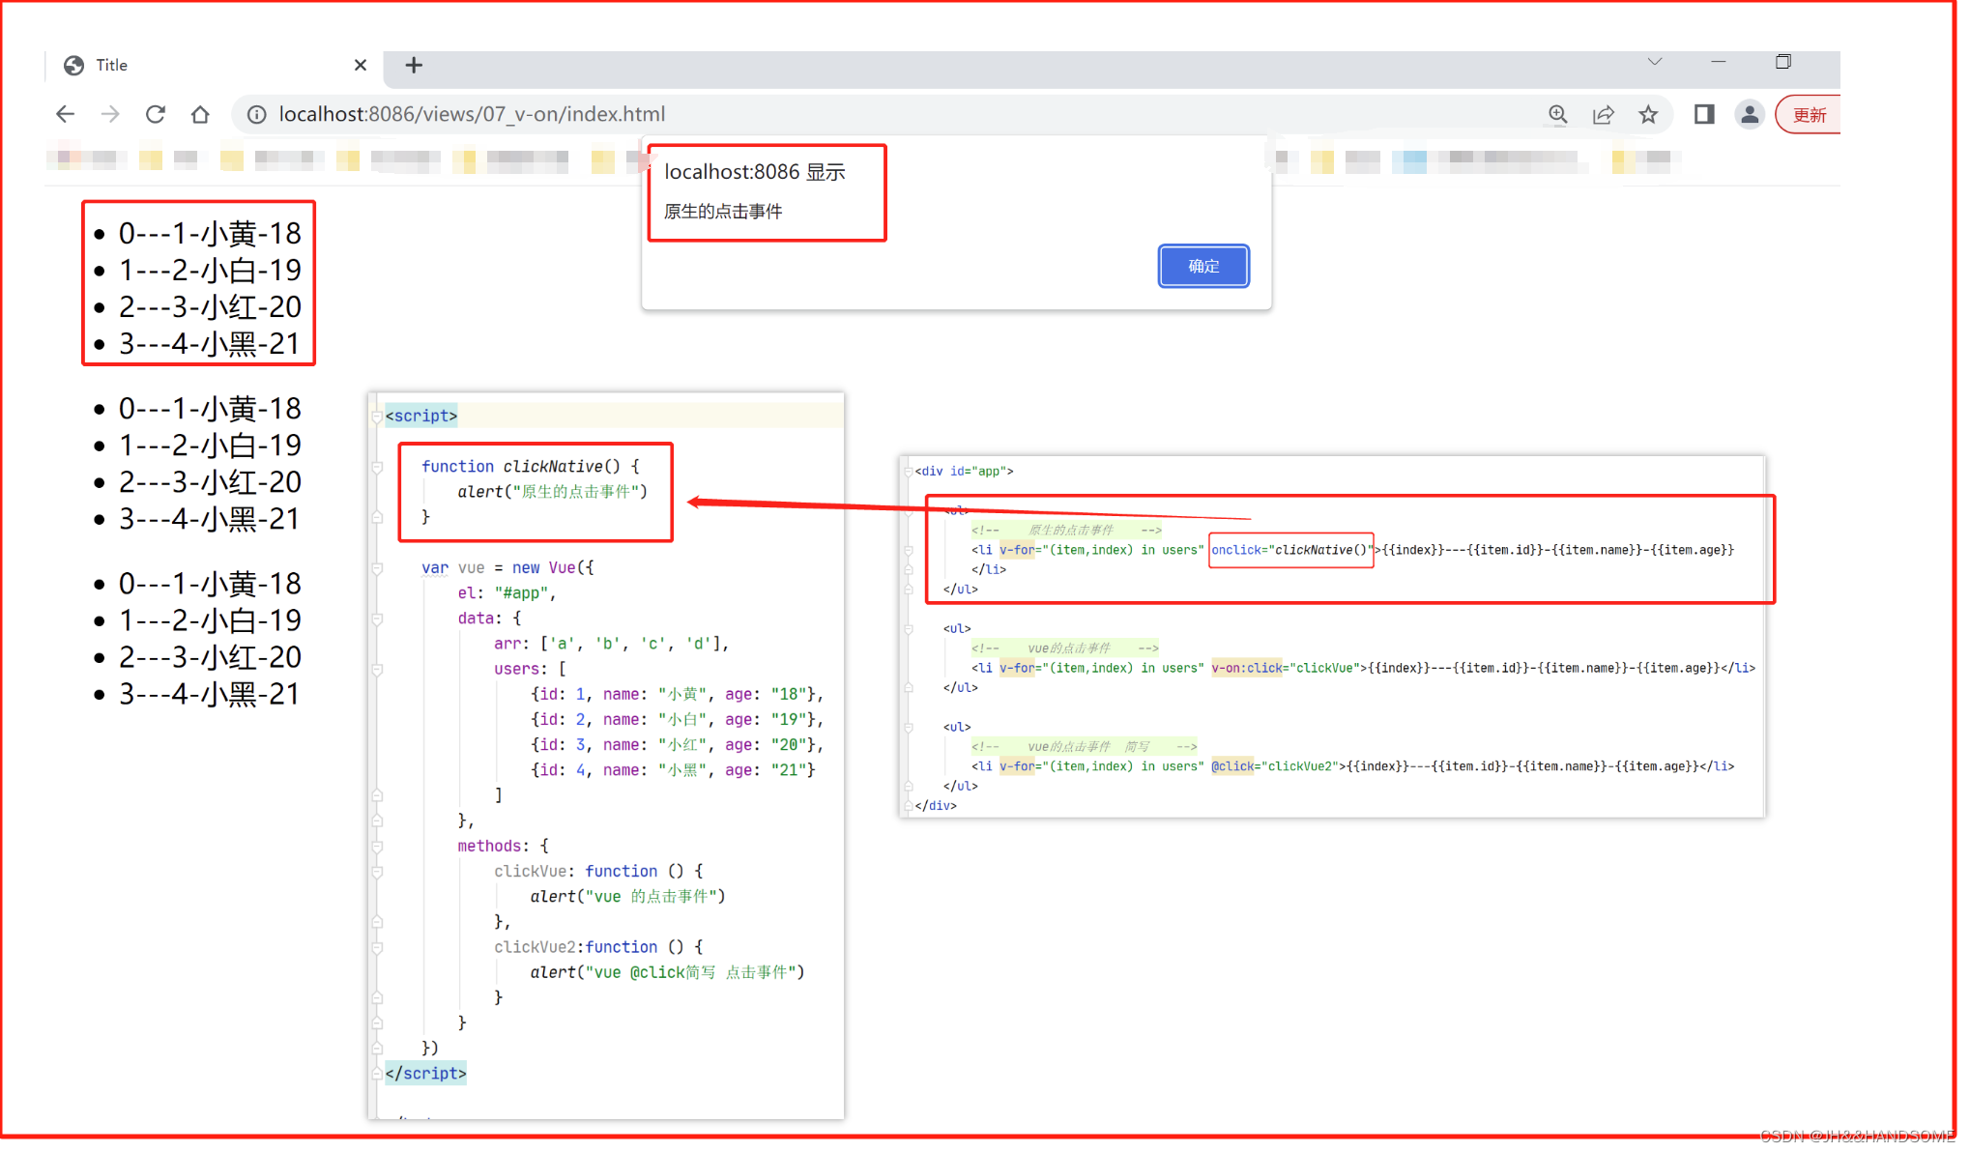Open the zoom magnifier in address bar
Image resolution: width=1970 pixels, height=1152 pixels.
coord(1557,114)
